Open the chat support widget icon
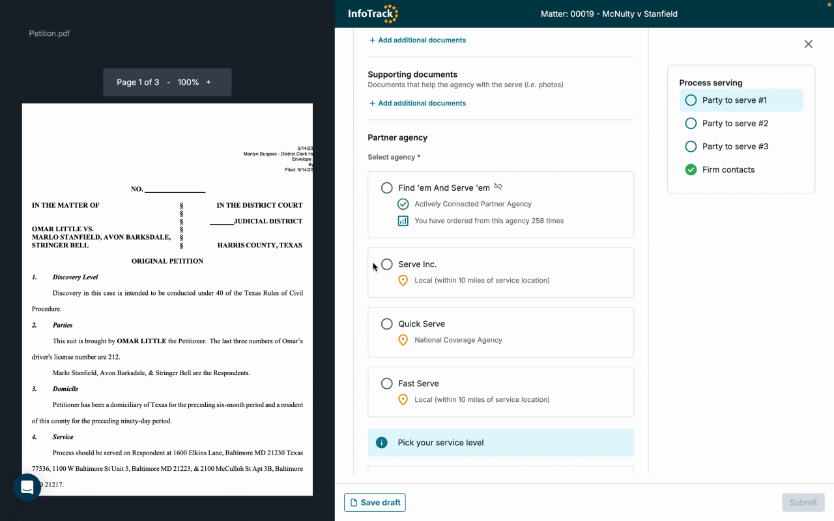 click(x=27, y=487)
